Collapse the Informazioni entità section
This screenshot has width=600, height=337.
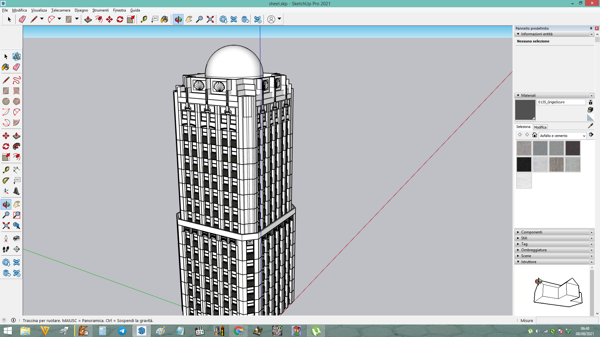point(518,34)
